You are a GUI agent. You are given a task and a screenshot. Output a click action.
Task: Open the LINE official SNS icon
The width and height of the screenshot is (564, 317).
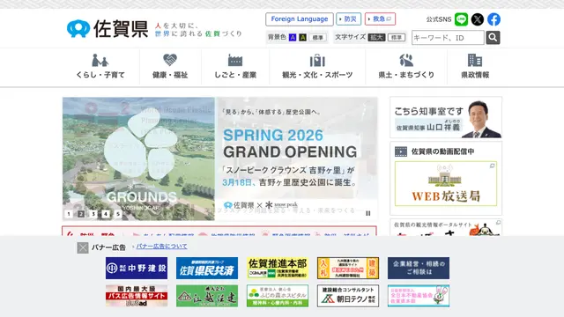coord(461,19)
